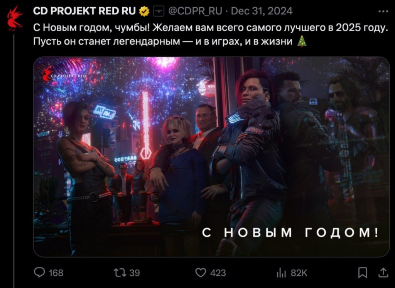This screenshot has width=395, height=288.
Task: Open the CD PROJEKT RED RU red bird avatar
Action: (x=15, y=18)
